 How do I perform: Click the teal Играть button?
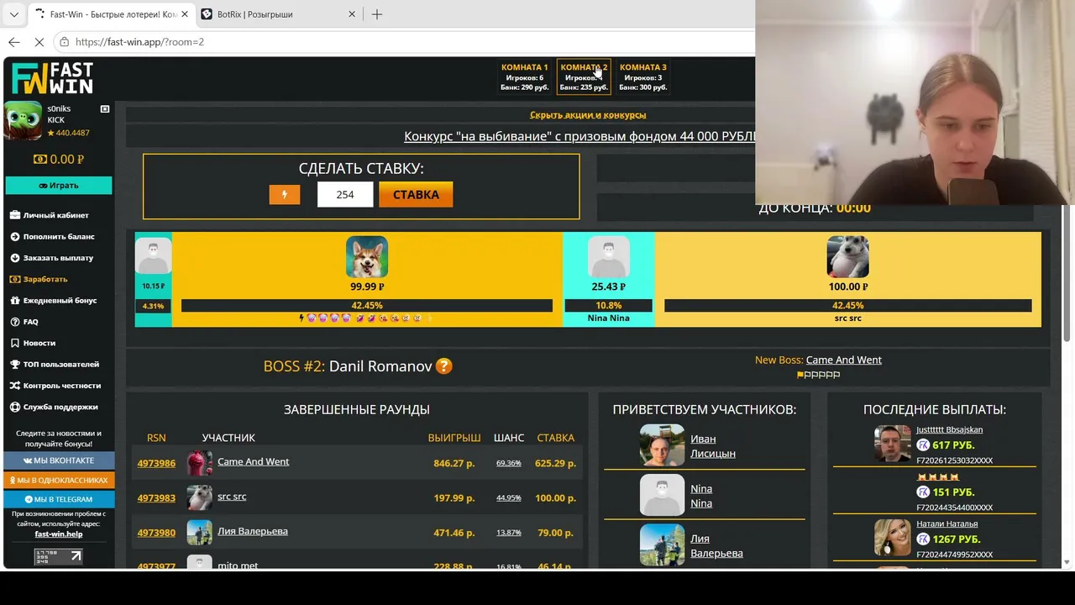[x=59, y=185]
